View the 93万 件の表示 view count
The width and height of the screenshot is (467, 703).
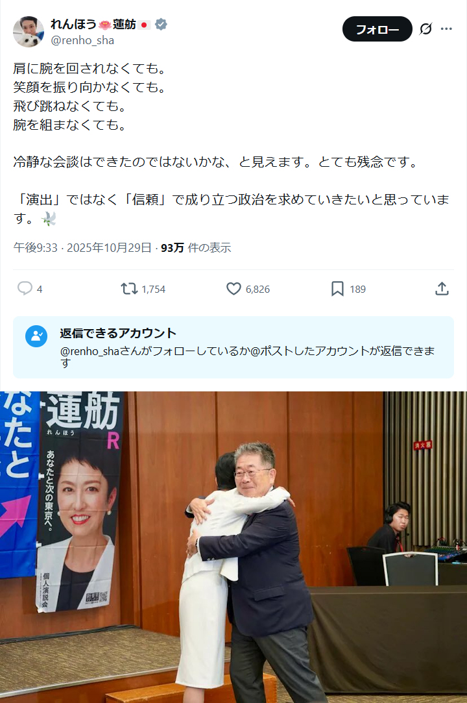(x=196, y=247)
